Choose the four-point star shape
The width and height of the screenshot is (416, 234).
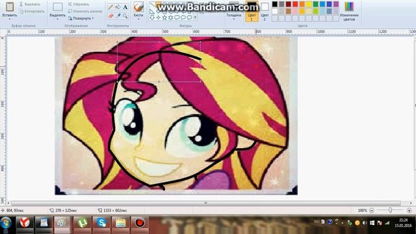coord(159,18)
